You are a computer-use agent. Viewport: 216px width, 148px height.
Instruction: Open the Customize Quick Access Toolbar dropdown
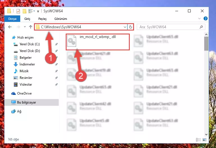click(x=38, y=11)
